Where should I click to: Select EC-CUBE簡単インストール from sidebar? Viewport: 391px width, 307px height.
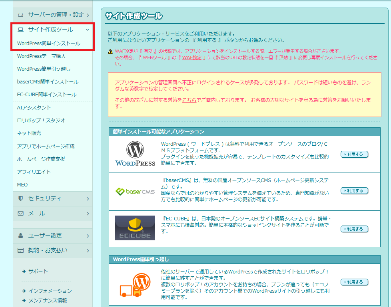click(47, 95)
